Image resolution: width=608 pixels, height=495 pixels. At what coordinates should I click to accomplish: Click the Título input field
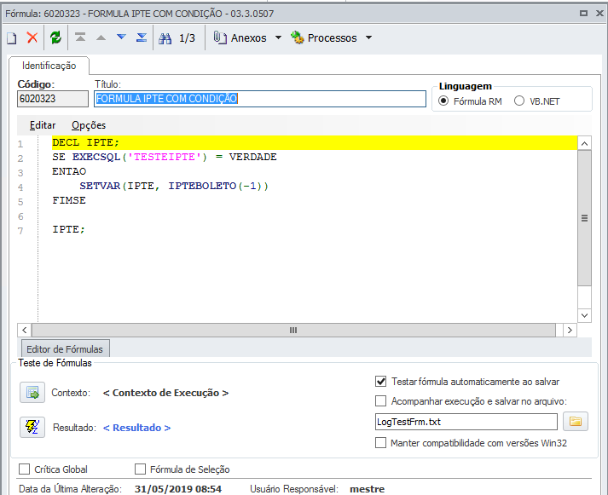pyautogui.click(x=260, y=99)
